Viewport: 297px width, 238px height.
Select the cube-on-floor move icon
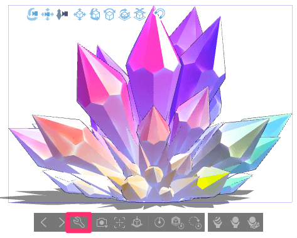139,14
